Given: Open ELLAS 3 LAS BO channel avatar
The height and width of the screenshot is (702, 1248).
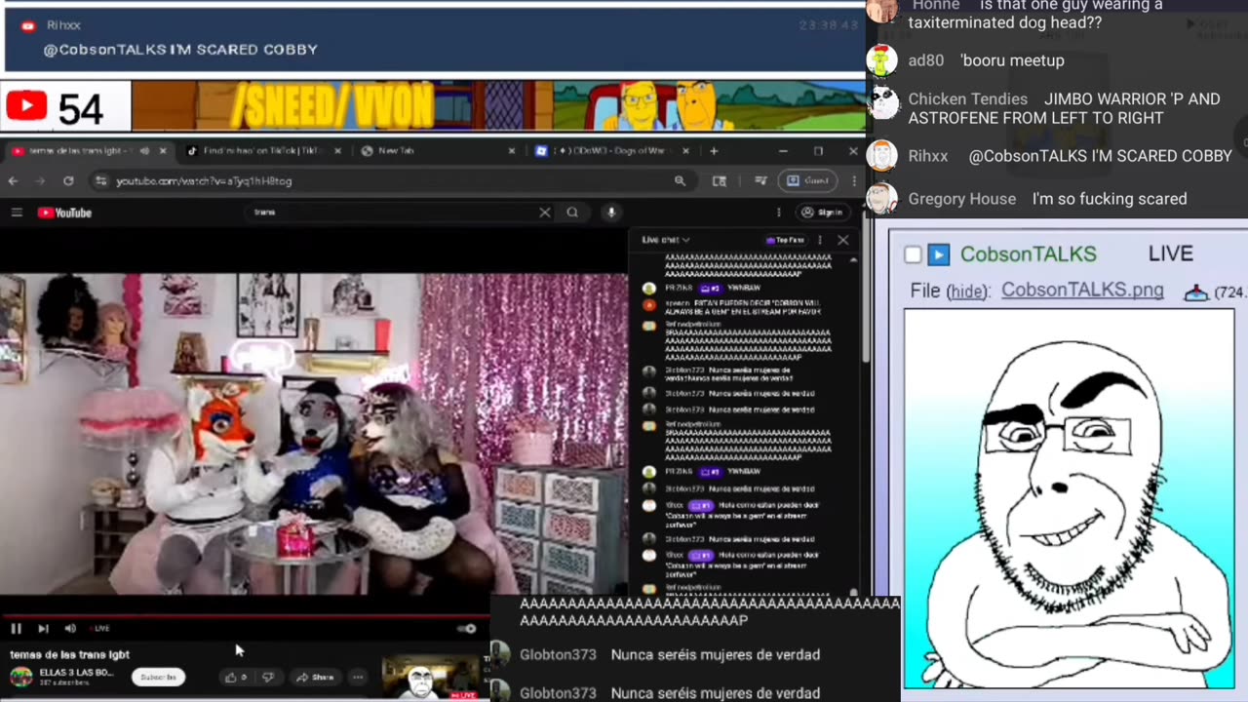Looking at the screenshot, I should click(20, 677).
